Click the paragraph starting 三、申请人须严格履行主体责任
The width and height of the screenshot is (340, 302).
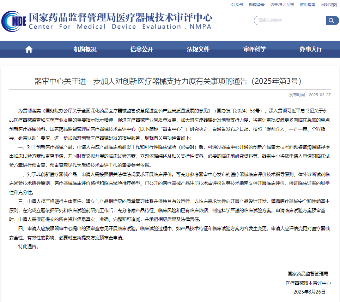(170, 210)
